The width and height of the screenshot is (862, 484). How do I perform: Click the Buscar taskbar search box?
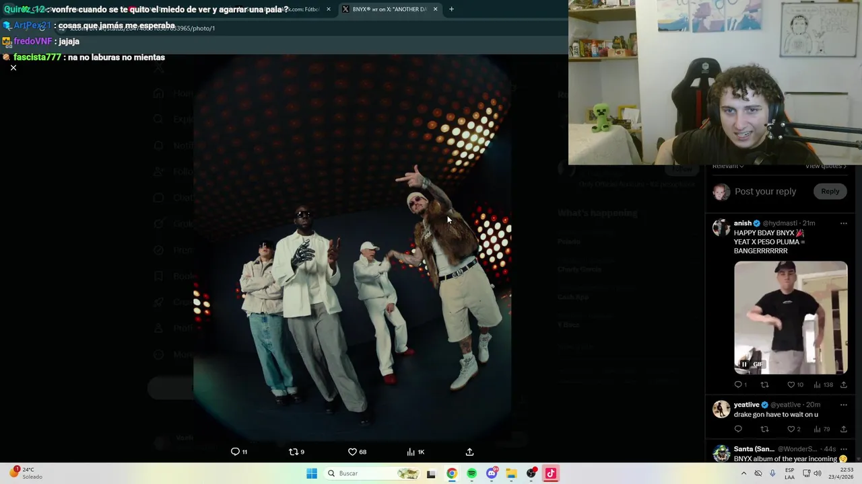(x=373, y=473)
